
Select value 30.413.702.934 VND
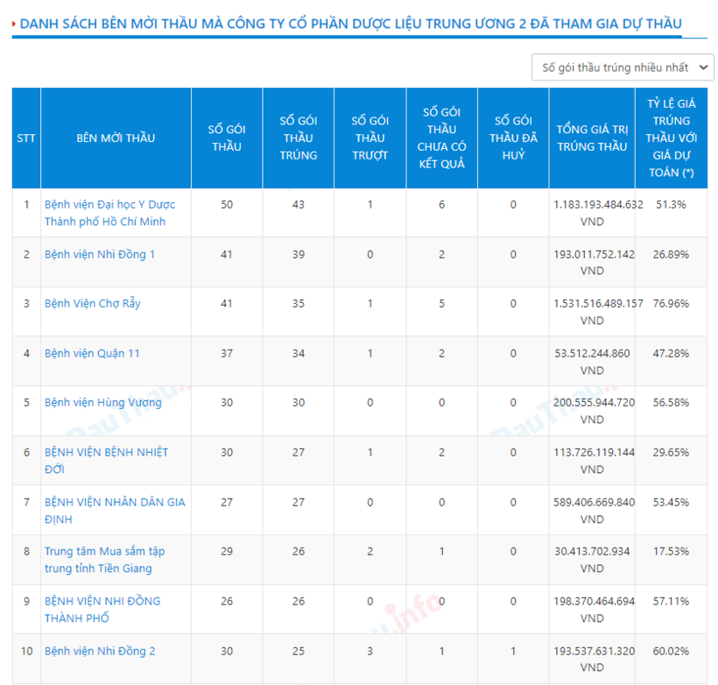click(592, 560)
